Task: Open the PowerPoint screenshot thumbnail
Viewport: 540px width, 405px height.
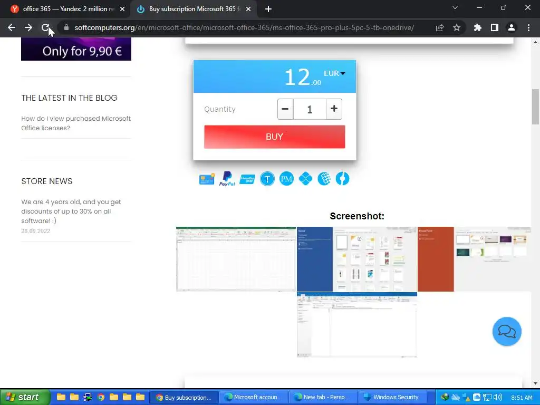Action: [474, 259]
